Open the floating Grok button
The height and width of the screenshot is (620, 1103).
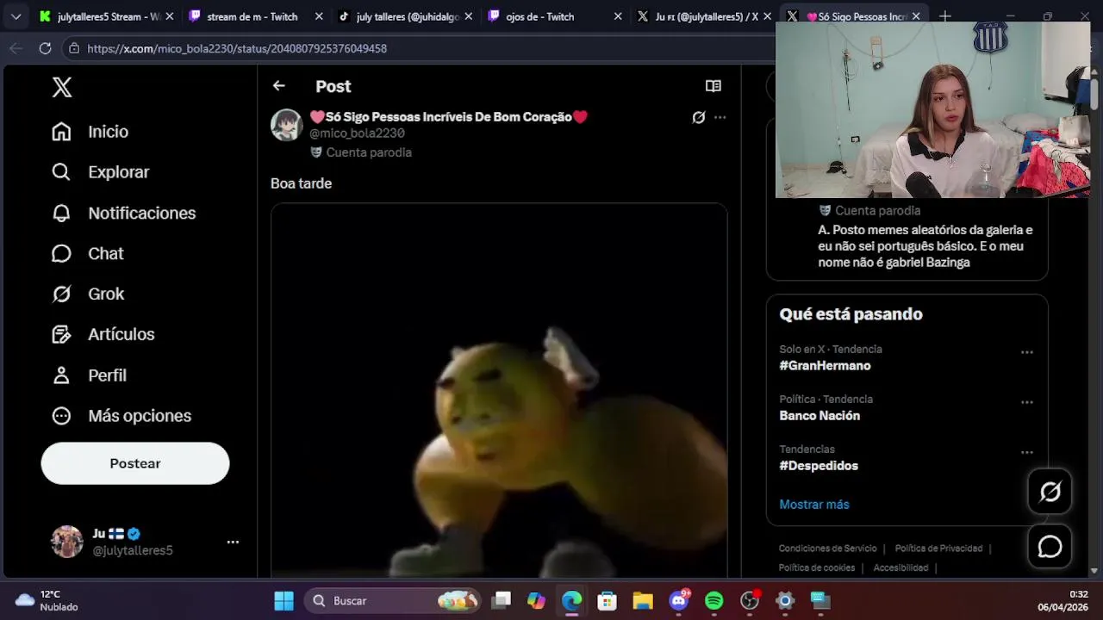click(x=1050, y=492)
